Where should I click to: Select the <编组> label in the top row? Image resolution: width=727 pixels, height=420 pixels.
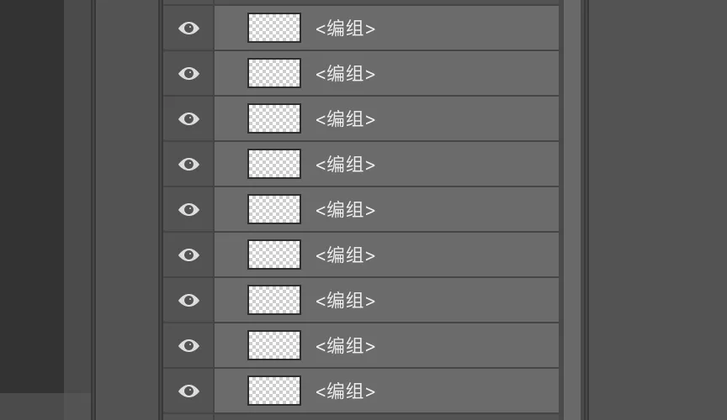(x=346, y=29)
